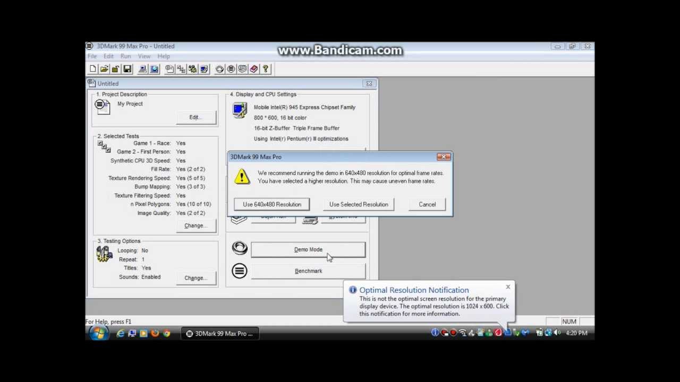
Task: Choose Use 640x480 Resolution
Action: [x=272, y=204]
